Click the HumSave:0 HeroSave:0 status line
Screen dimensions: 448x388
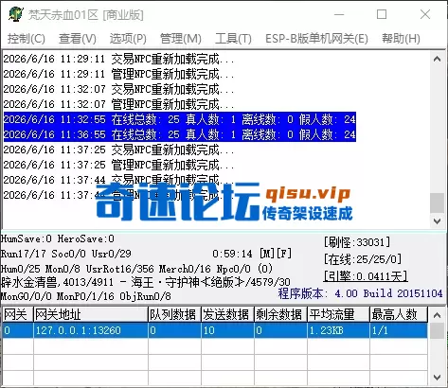pyautogui.click(x=58, y=238)
